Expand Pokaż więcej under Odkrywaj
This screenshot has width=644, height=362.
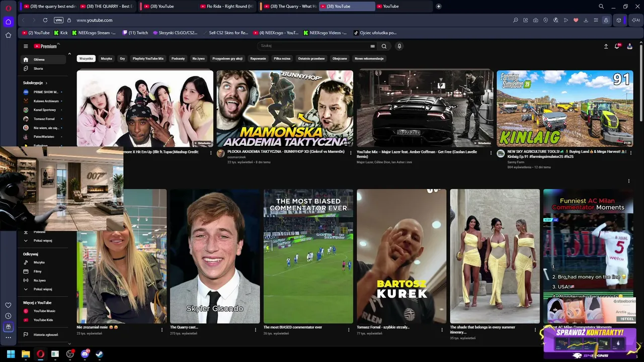pos(43,289)
